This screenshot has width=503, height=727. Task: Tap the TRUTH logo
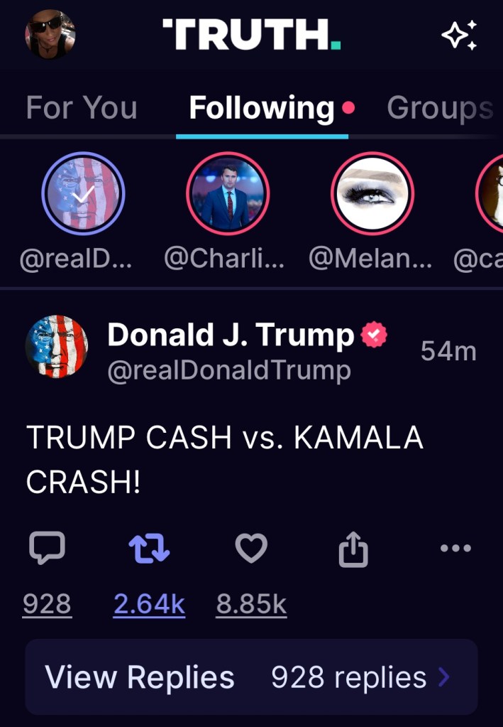252,35
